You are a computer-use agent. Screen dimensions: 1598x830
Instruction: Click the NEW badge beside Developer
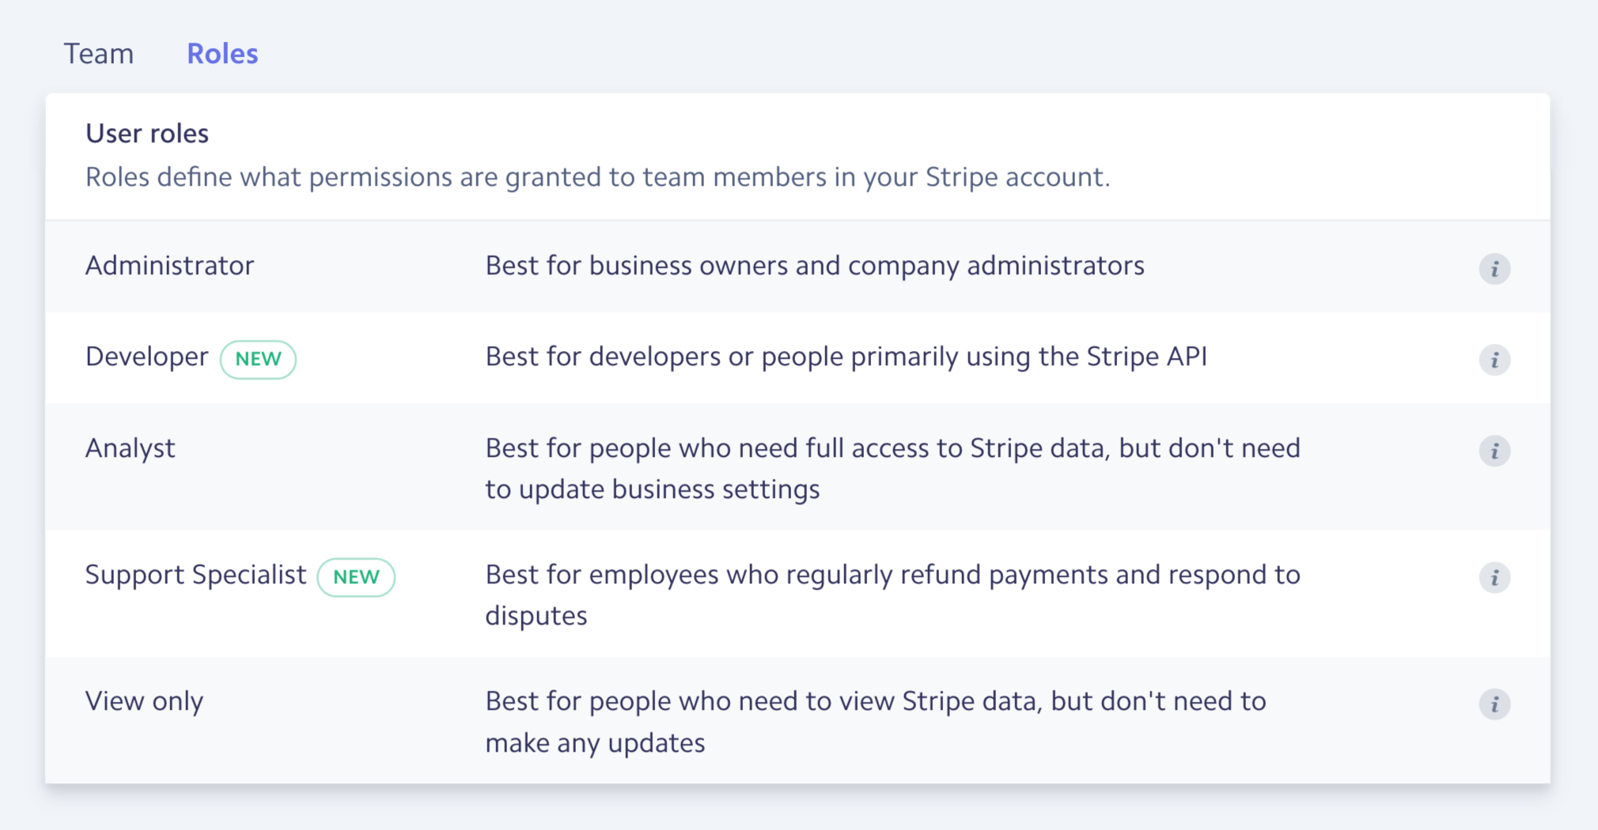[x=258, y=359]
